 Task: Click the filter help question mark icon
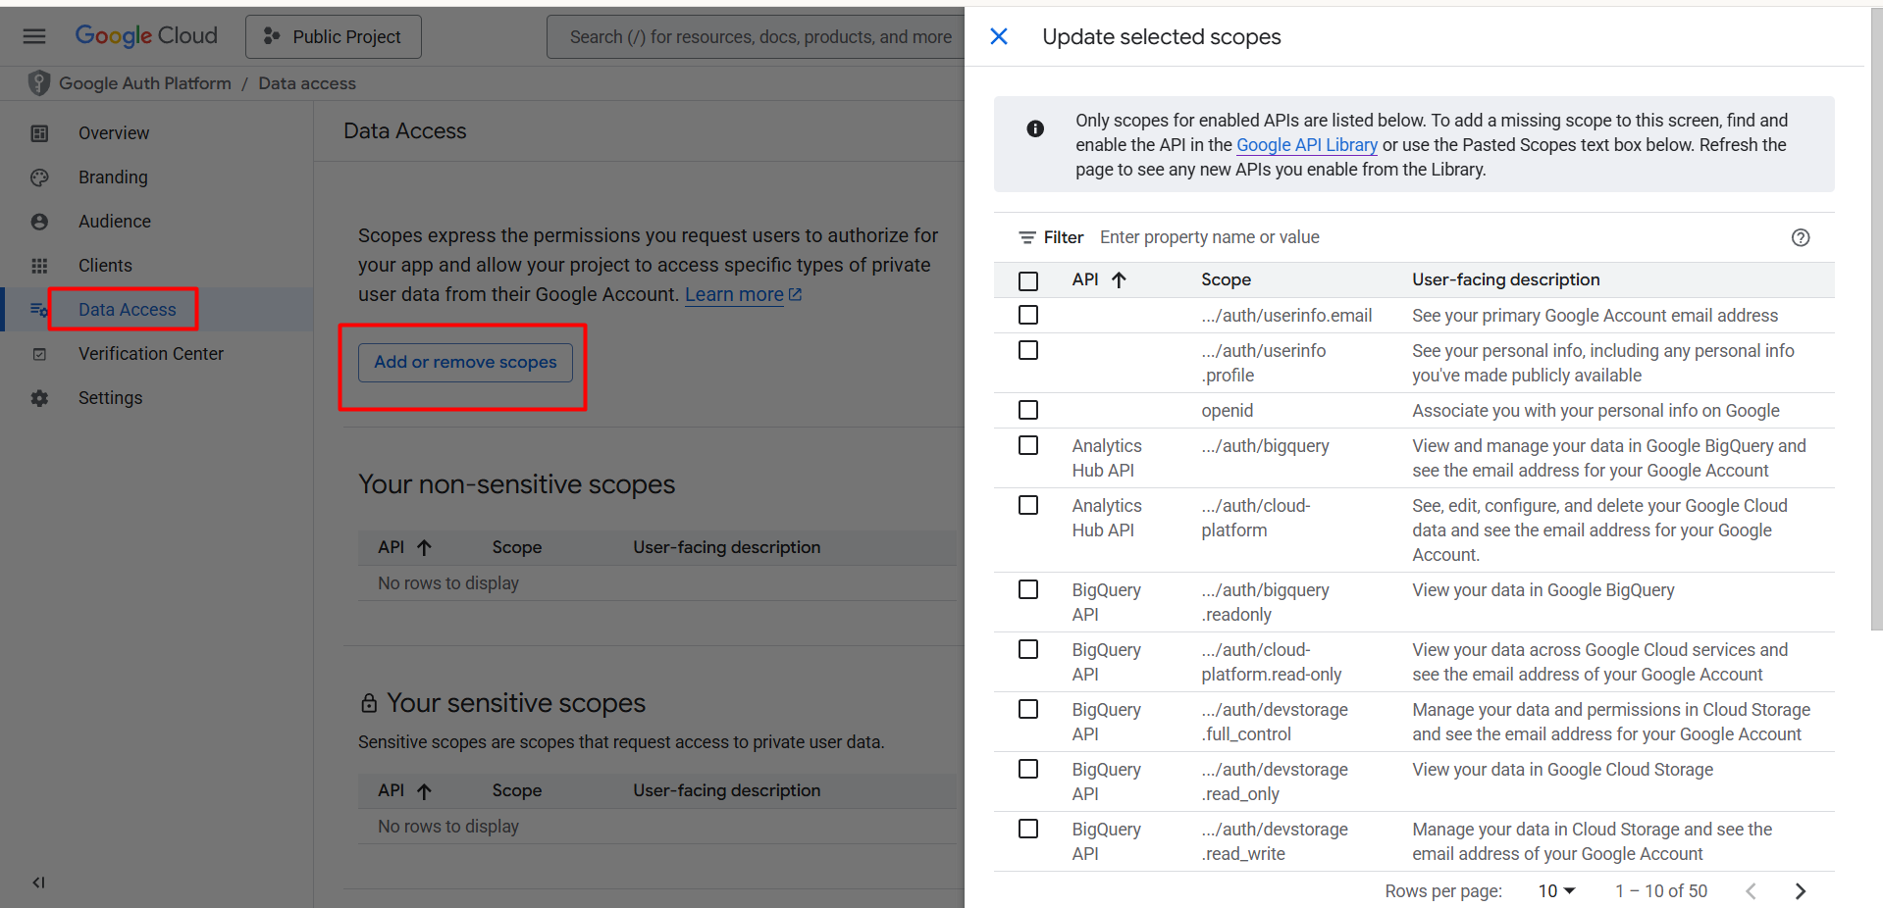(1800, 237)
